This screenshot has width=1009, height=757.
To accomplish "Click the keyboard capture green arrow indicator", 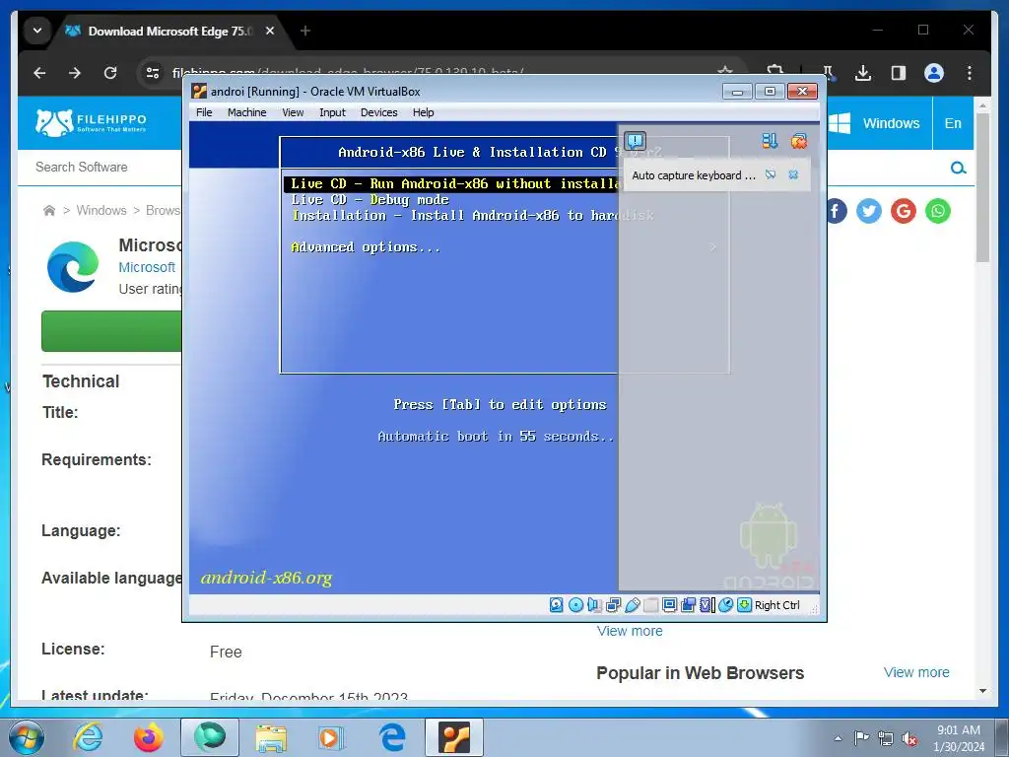I will pos(744,605).
